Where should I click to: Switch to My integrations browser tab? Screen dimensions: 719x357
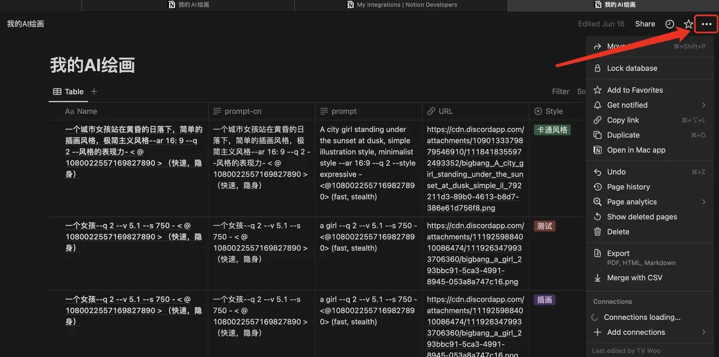click(401, 5)
